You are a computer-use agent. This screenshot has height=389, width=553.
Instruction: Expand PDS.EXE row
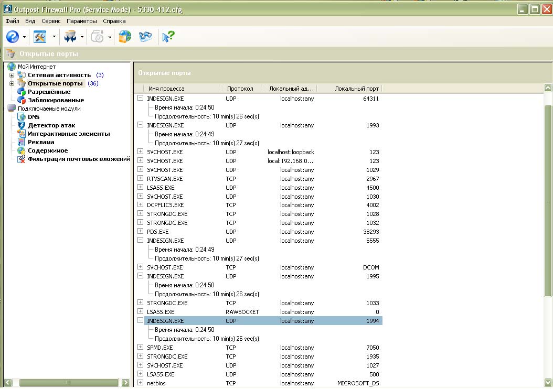141,232
